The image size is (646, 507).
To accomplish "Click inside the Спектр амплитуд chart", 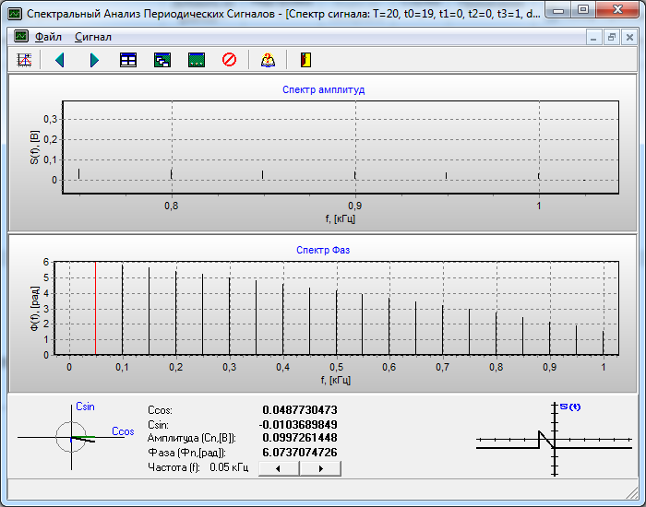I will (x=338, y=147).
